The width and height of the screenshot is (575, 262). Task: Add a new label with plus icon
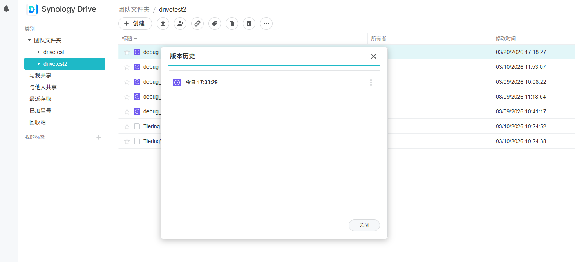(99, 137)
